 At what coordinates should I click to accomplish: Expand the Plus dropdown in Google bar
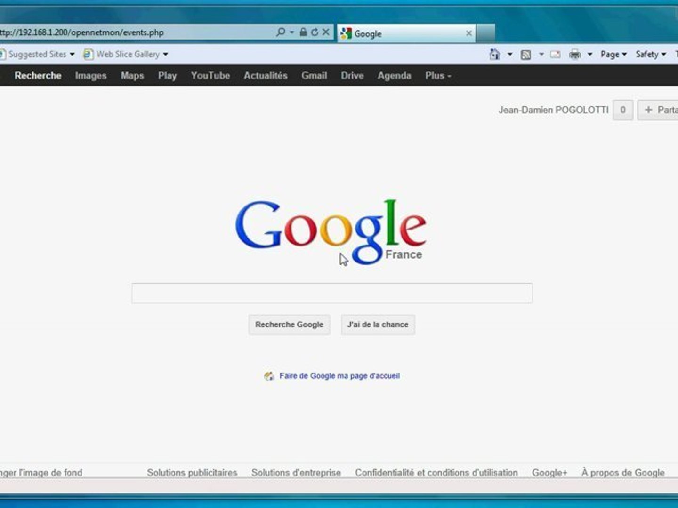coord(438,75)
